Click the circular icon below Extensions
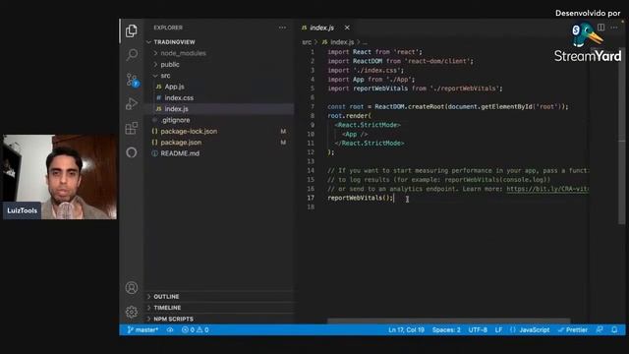Screen dimensions: 629x354 [132, 152]
